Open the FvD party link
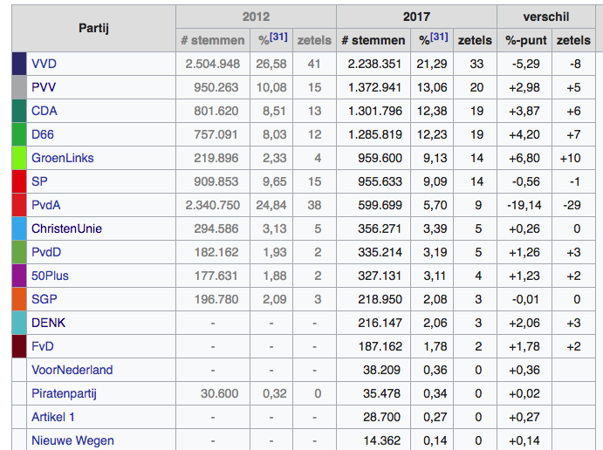603x450 pixels. point(42,346)
